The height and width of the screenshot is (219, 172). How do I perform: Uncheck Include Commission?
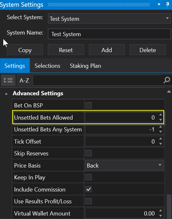tap(89, 189)
